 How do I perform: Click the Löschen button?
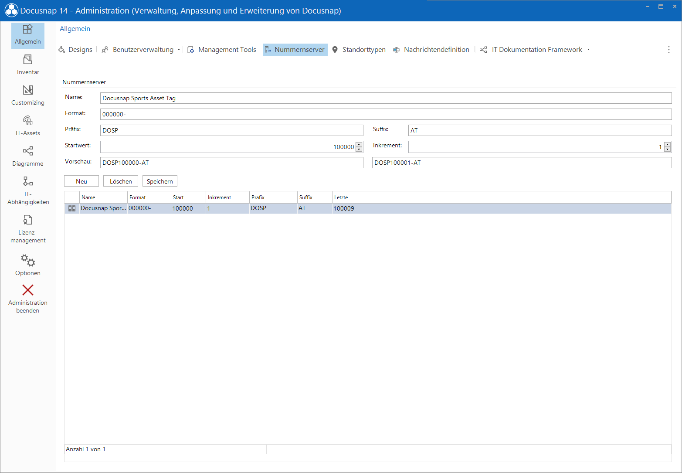pyautogui.click(x=121, y=181)
